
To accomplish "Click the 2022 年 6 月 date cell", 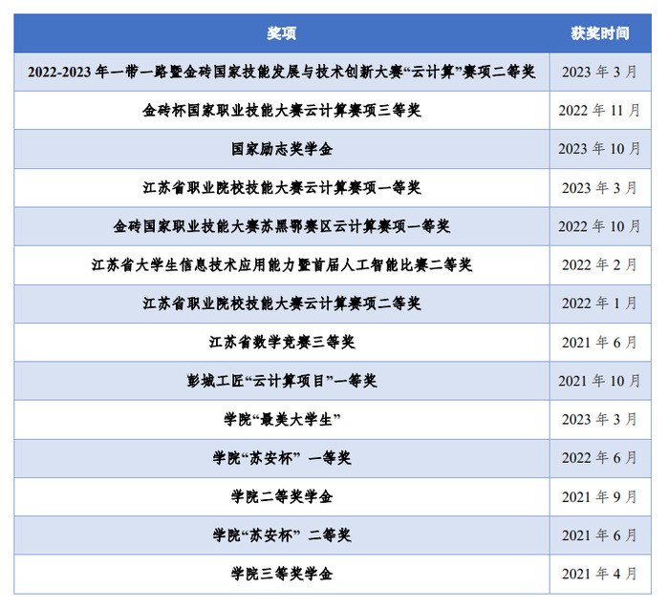I will click(599, 458).
